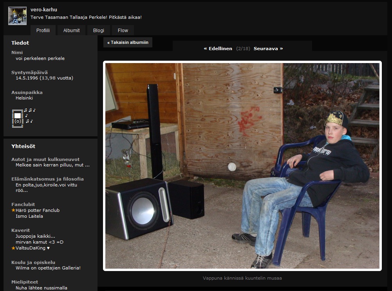392x291 pixels.
Task: Open community 'En polta,juo,kiroile.voi vittu röö...'
Action: [x=46, y=188]
